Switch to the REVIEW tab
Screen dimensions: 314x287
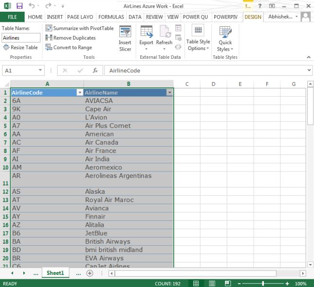click(x=154, y=17)
